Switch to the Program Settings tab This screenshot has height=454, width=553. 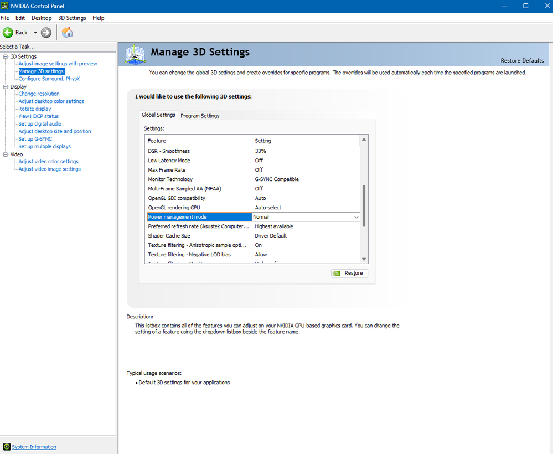pyautogui.click(x=200, y=116)
